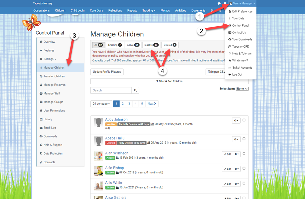Click into the Search children field
The image size is (305, 199).
coord(111,90)
